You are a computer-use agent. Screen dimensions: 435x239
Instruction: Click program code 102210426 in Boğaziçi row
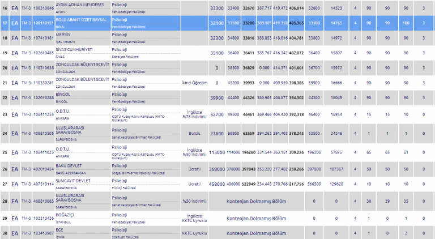44,217
